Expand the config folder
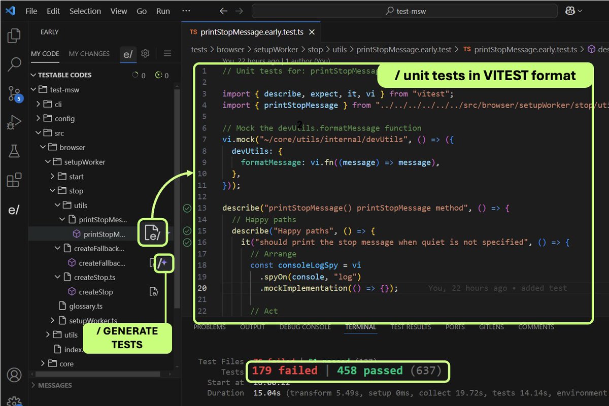This screenshot has width=609, height=406. (x=39, y=118)
